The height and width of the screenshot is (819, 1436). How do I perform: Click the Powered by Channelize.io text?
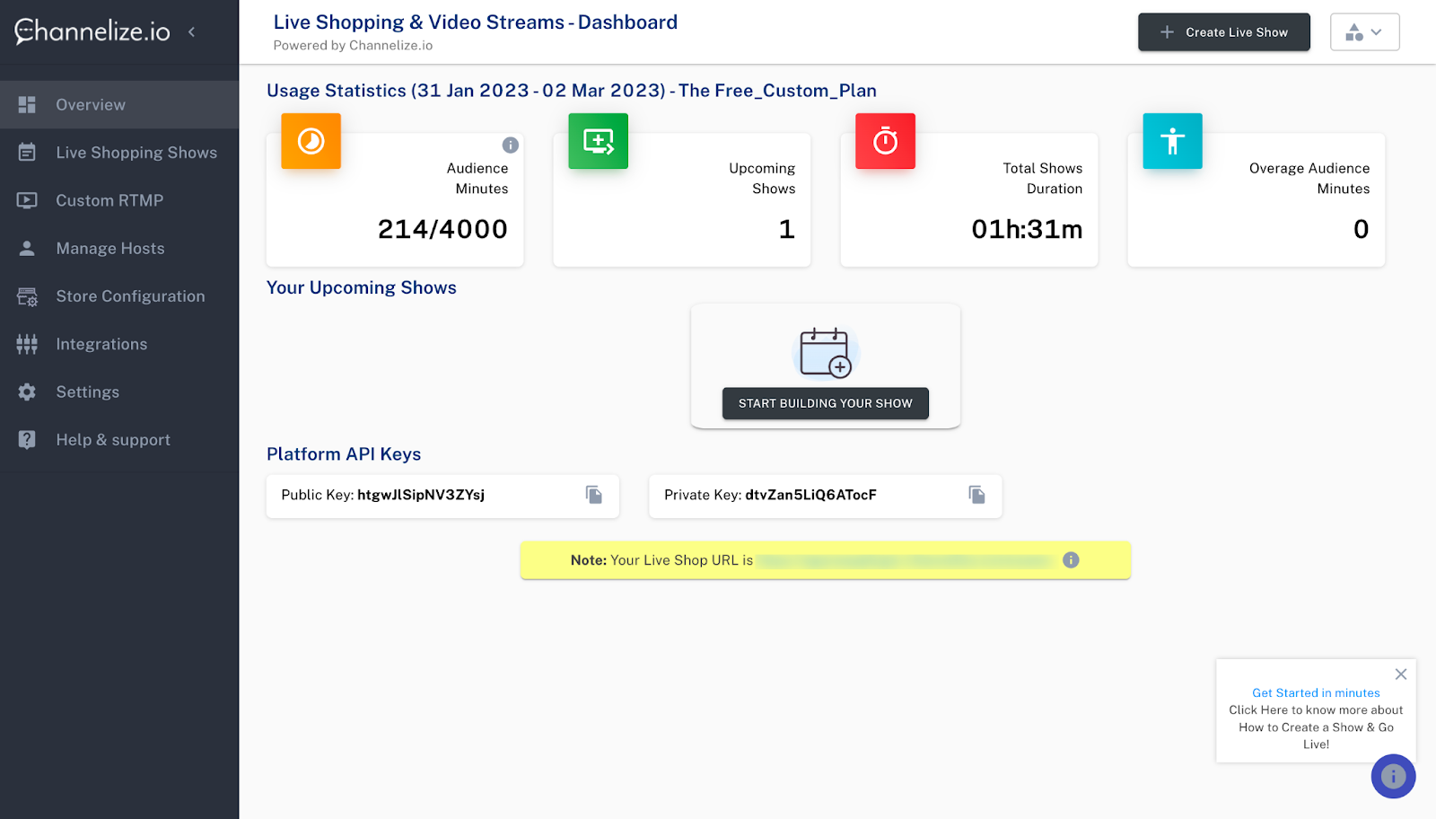[353, 46]
